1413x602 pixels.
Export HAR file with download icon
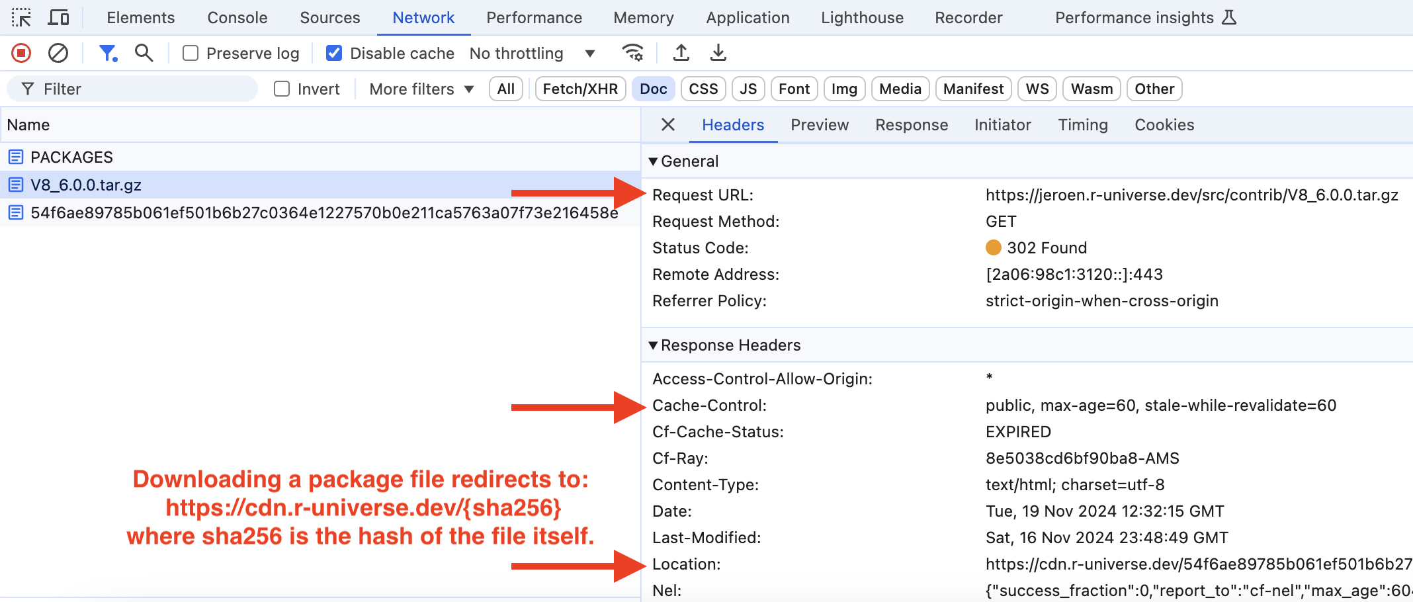click(x=718, y=53)
